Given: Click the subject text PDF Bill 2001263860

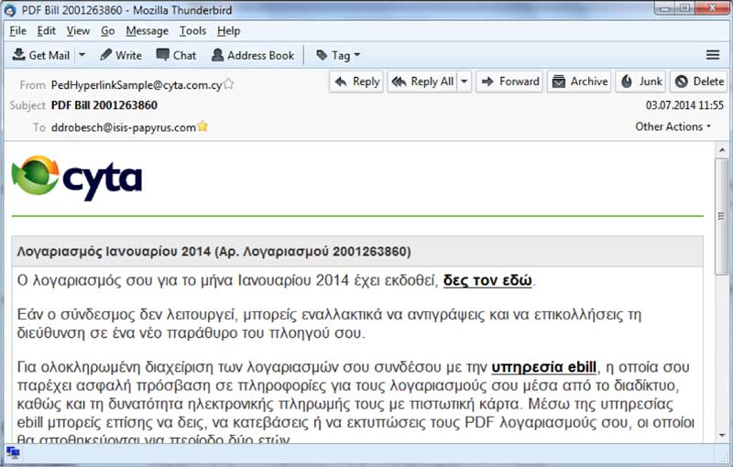Looking at the screenshot, I should point(104,105).
